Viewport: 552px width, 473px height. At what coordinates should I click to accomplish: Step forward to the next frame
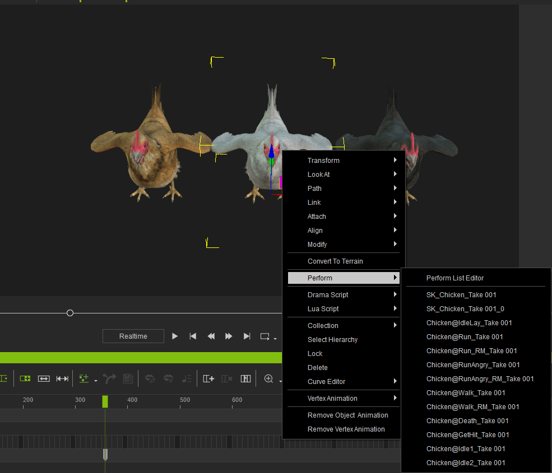[x=229, y=336]
